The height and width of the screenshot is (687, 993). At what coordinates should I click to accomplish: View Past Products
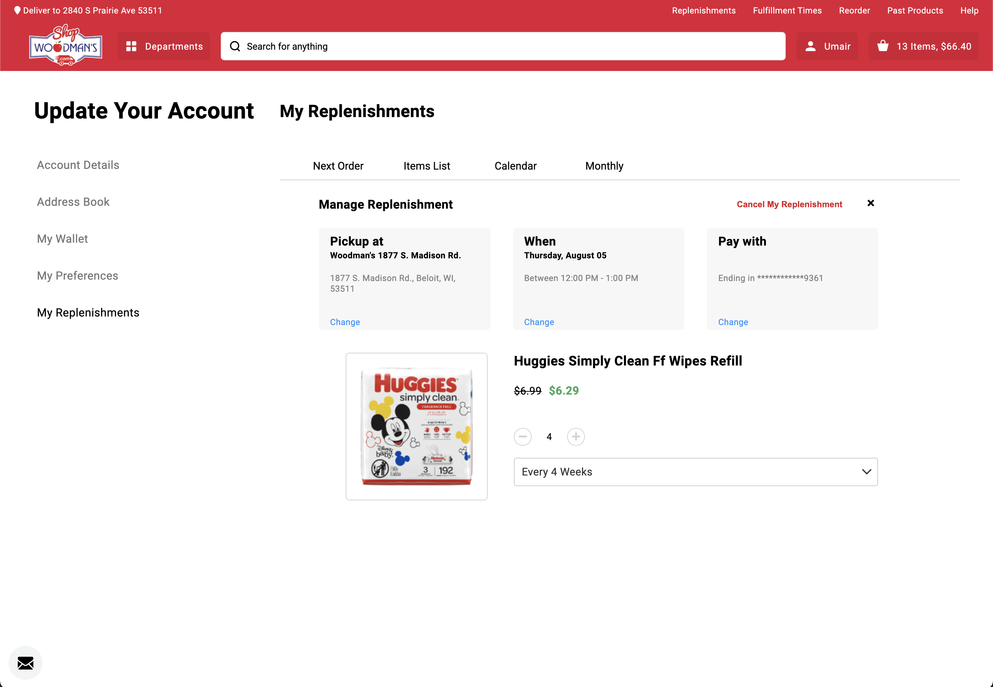pyautogui.click(x=915, y=10)
